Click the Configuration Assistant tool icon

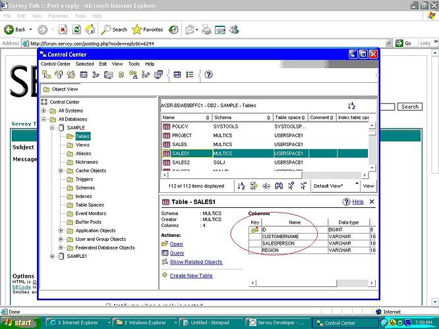[x=146, y=74]
